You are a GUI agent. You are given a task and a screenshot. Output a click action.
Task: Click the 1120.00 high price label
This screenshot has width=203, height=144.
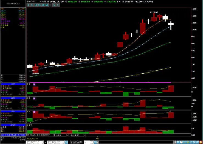(x=154, y=12)
